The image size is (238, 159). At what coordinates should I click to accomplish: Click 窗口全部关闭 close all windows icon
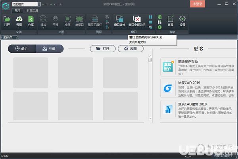tap(137, 19)
